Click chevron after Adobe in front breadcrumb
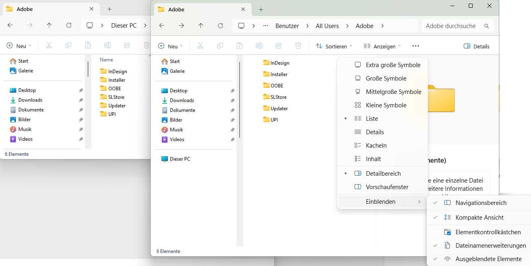Viewport: 531px width, 266px height. [x=382, y=26]
